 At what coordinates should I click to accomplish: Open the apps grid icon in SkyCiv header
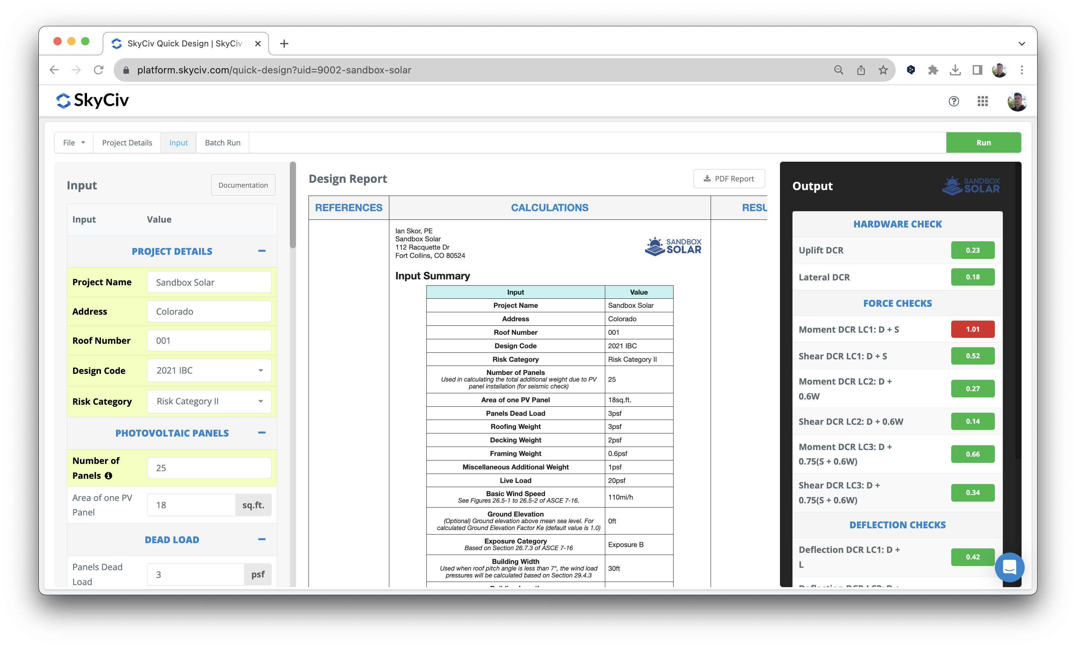pyautogui.click(x=982, y=101)
